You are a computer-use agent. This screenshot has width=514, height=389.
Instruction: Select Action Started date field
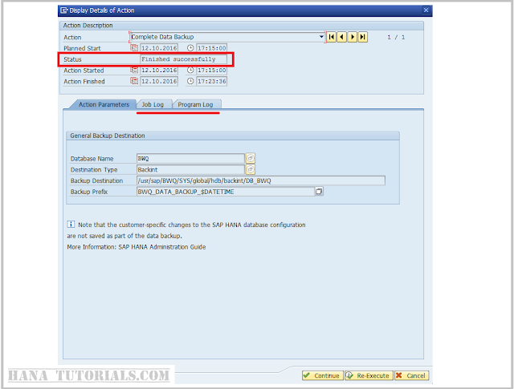tap(159, 70)
